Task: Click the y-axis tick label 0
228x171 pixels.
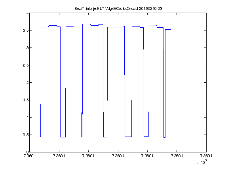Action: (x=27, y=152)
